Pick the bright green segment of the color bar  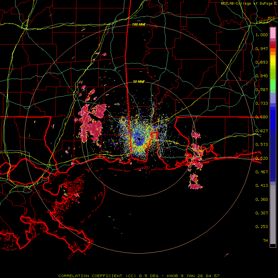click(x=273, y=84)
